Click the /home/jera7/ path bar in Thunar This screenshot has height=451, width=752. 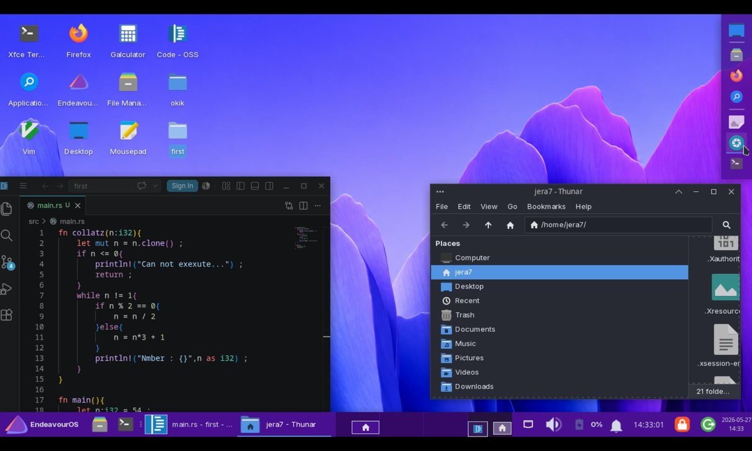coord(619,225)
